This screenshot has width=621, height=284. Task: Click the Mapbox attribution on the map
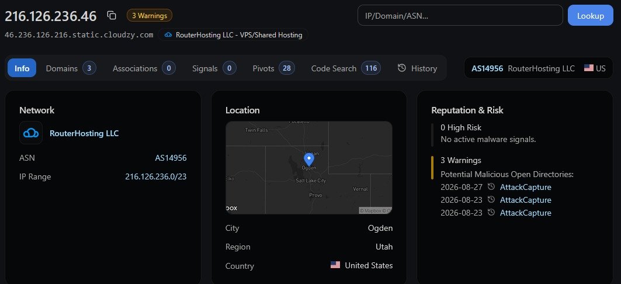[376, 211]
